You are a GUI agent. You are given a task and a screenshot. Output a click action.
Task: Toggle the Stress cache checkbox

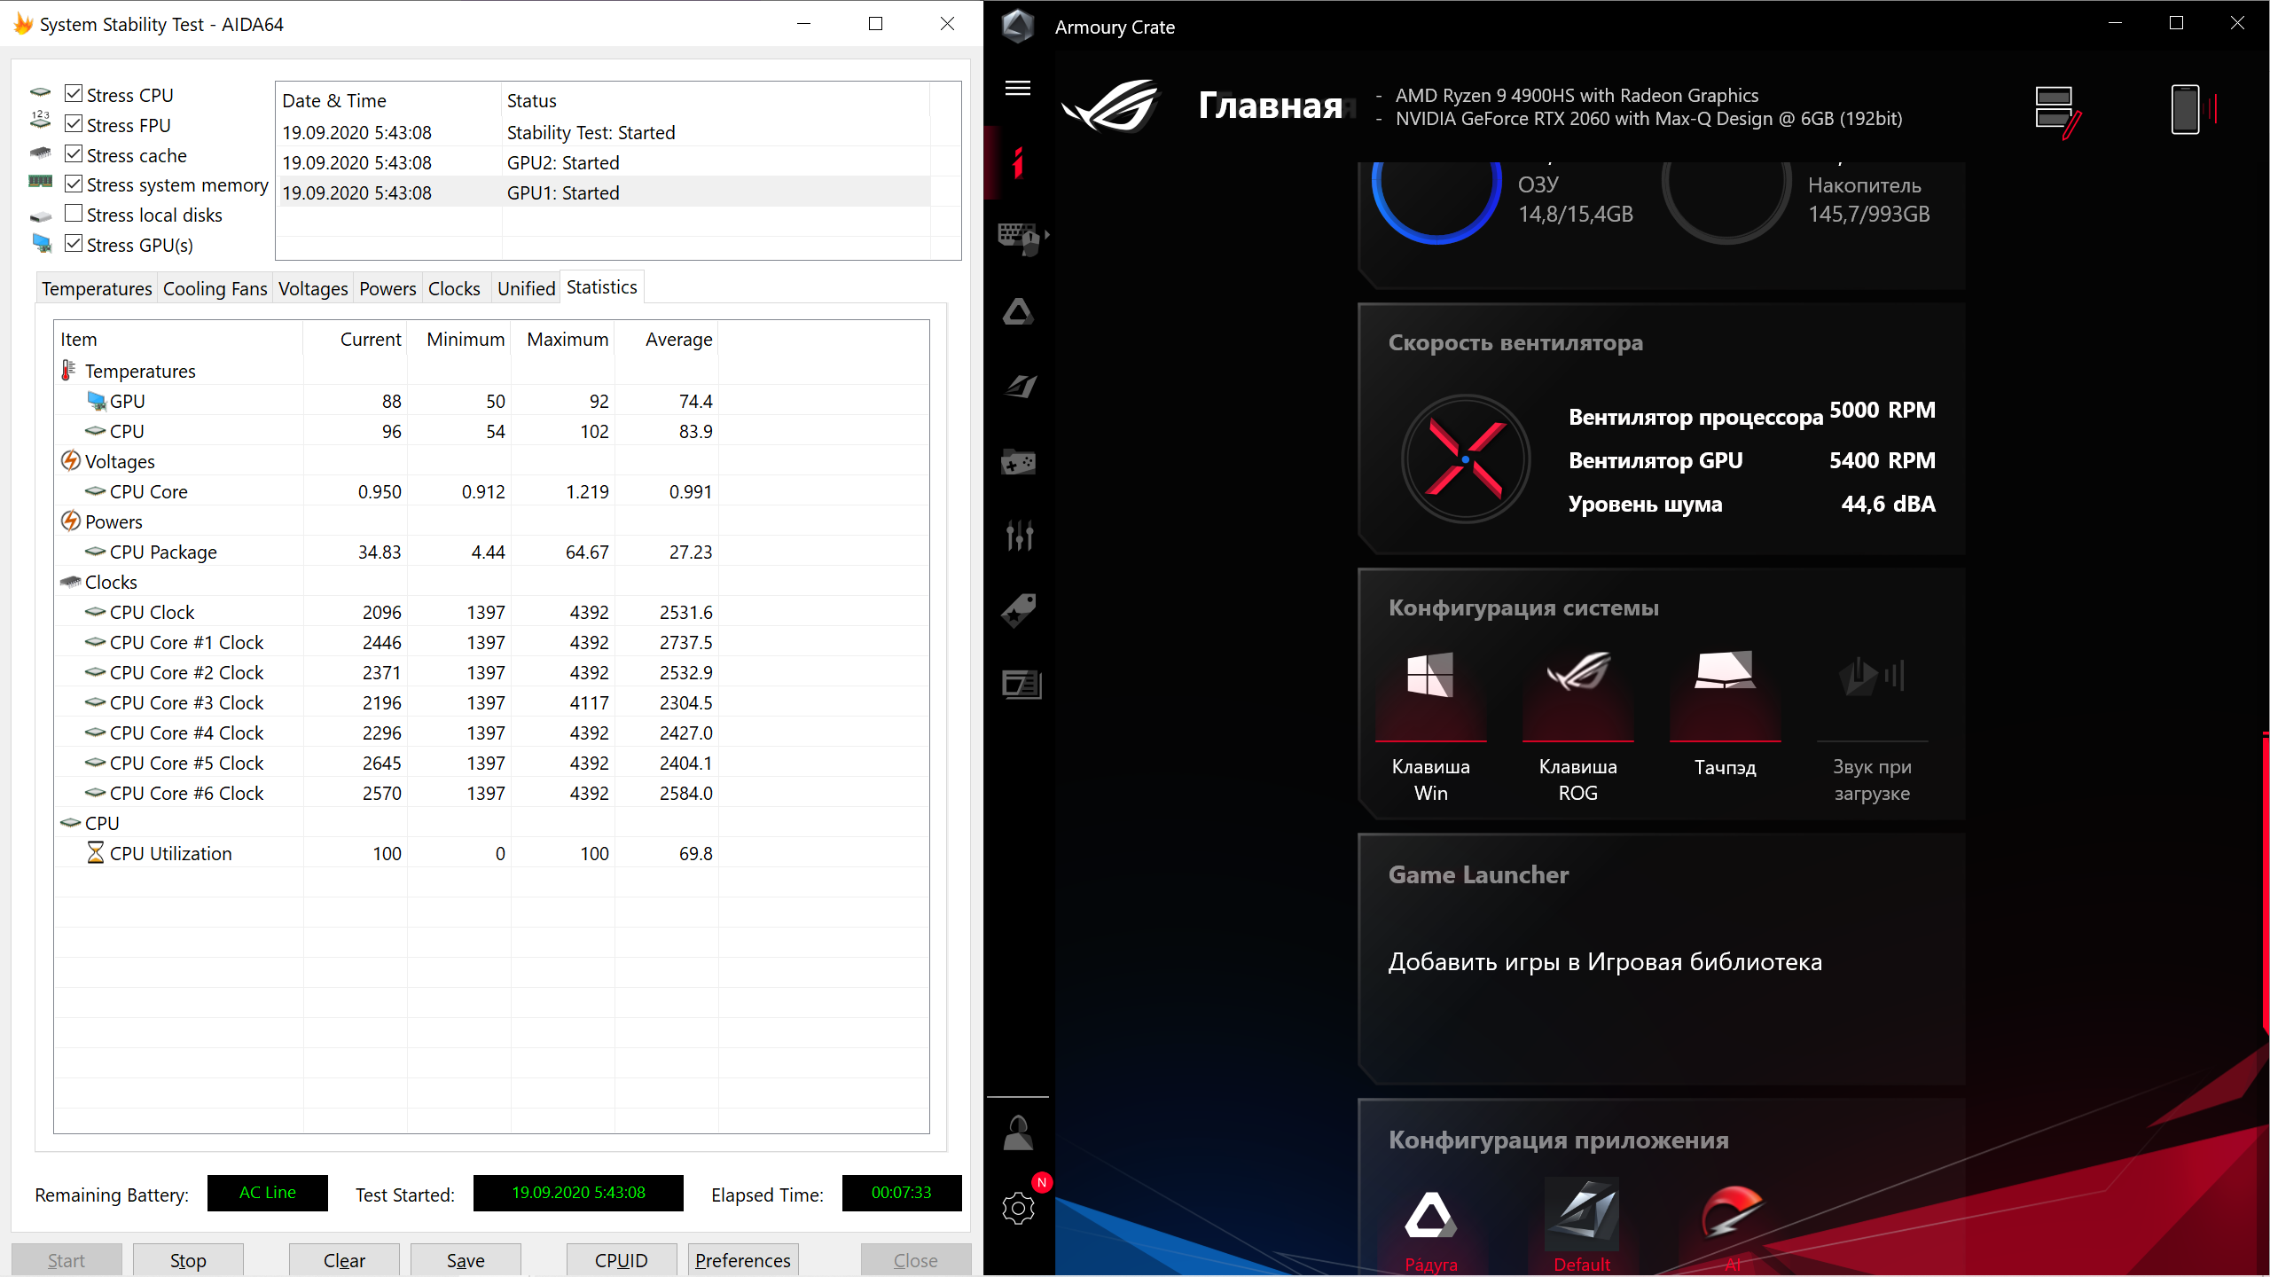pyautogui.click(x=74, y=154)
